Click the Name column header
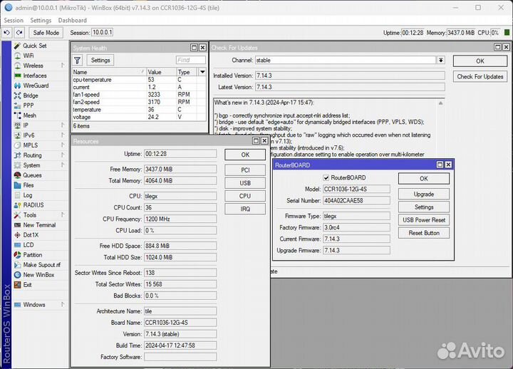513x369 pixels. pyautogui.click(x=109, y=72)
